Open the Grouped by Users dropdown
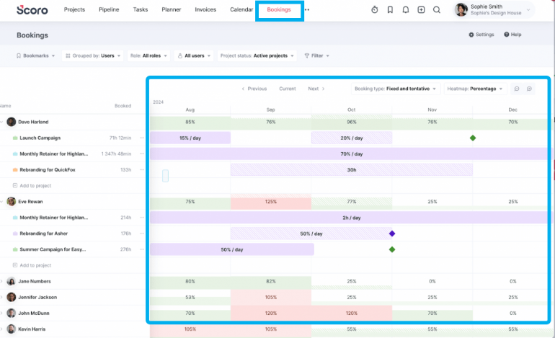Screen dimensions: 555x338 pyautogui.click(x=89, y=55)
